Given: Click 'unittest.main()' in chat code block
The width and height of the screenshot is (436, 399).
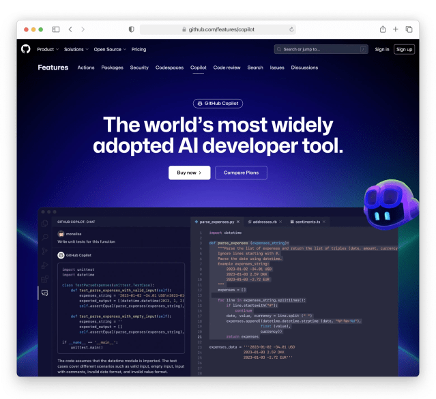Looking at the screenshot, I should [87, 348].
